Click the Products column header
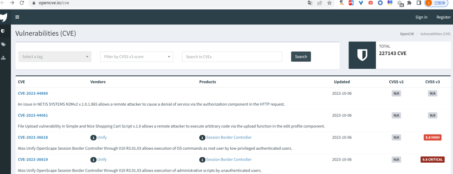This screenshot has height=174, width=453. (208, 82)
